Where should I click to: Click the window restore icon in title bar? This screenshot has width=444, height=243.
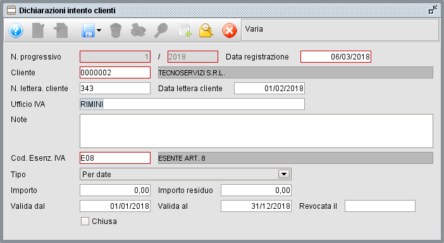point(433,10)
